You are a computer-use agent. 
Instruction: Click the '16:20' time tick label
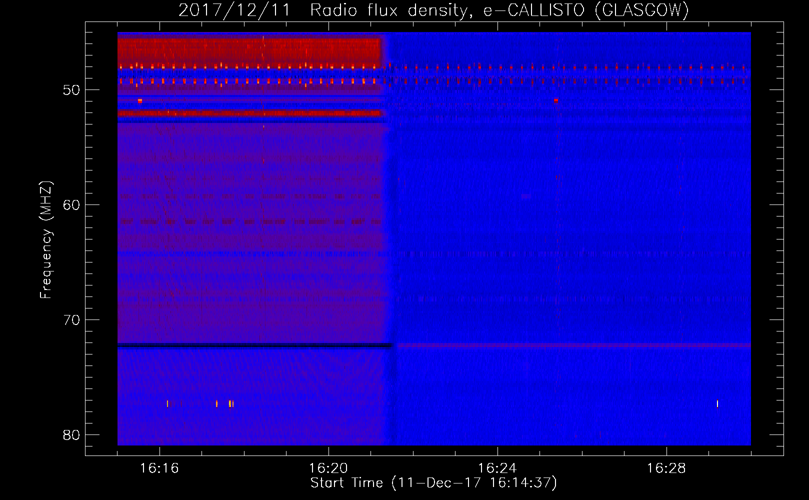(x=328, y=468)
